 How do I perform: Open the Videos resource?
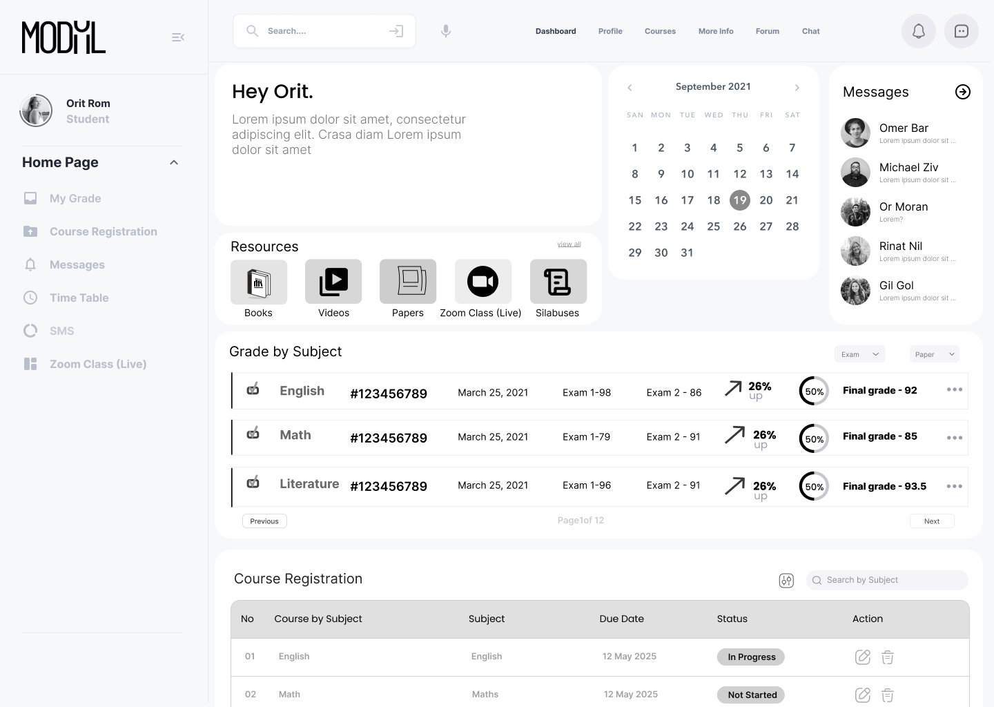[x=333, y=282]
